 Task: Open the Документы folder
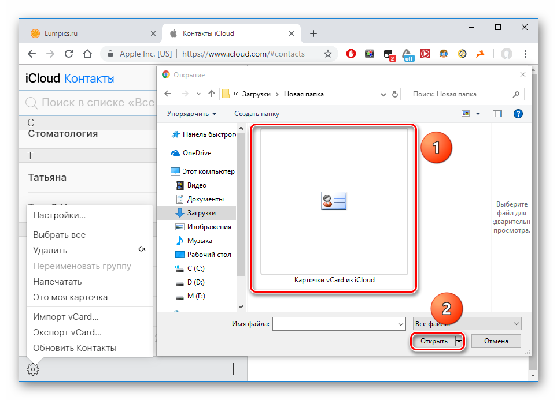(x=200, y=199)
